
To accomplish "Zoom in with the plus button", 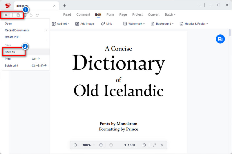I will pos(101,145).
